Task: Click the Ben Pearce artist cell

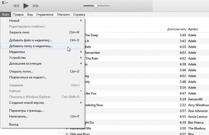Action: pyautogui.click(x=196, y=123)
